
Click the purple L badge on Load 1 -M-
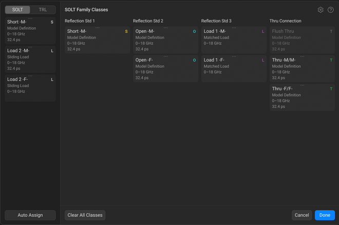(x=263, y=31)
